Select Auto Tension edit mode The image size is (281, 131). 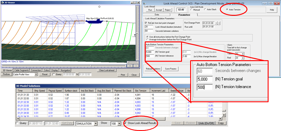click(x=227, y=9)
